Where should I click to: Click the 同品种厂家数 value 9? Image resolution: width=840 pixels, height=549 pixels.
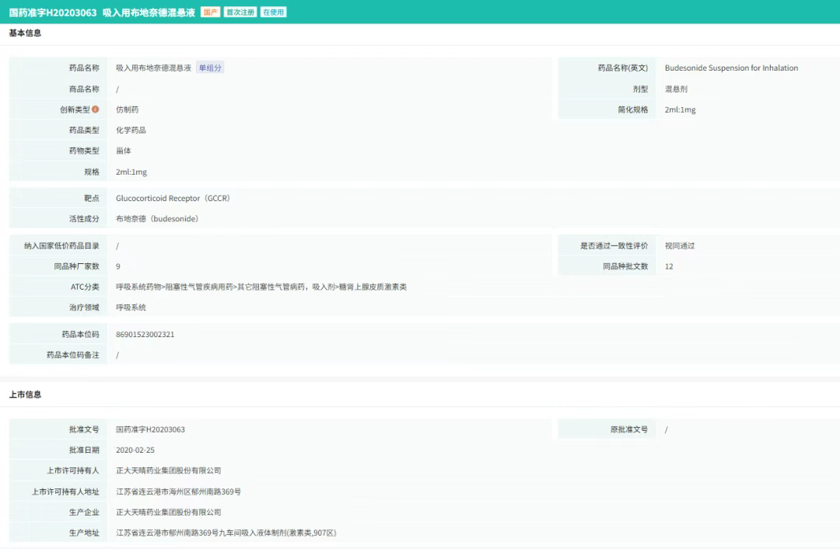click(x=118, y=266)
